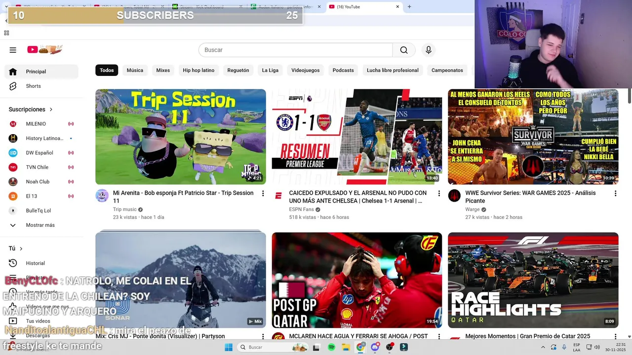This screenshot has height=355, width=632.
Task: Select the Podcasts chip
Action: tap(343, 70)
